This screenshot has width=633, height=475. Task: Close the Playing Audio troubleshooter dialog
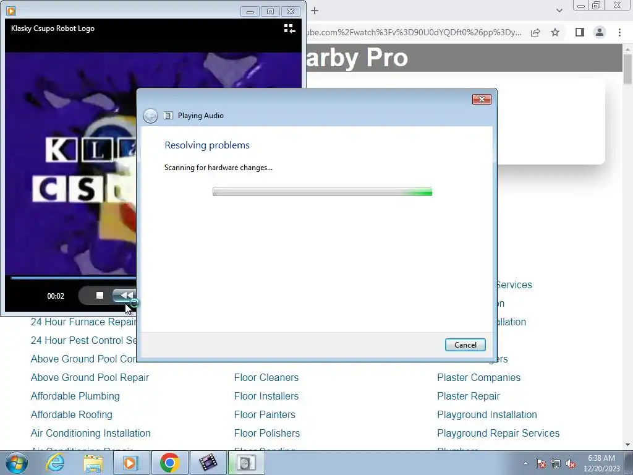click(482, 100)
